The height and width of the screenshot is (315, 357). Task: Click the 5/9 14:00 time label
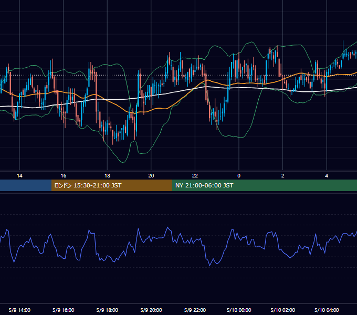19,310
